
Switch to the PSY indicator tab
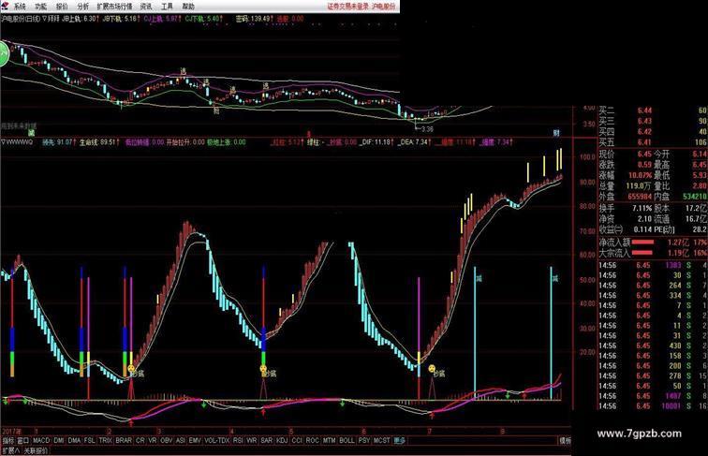tap(364, 440)
